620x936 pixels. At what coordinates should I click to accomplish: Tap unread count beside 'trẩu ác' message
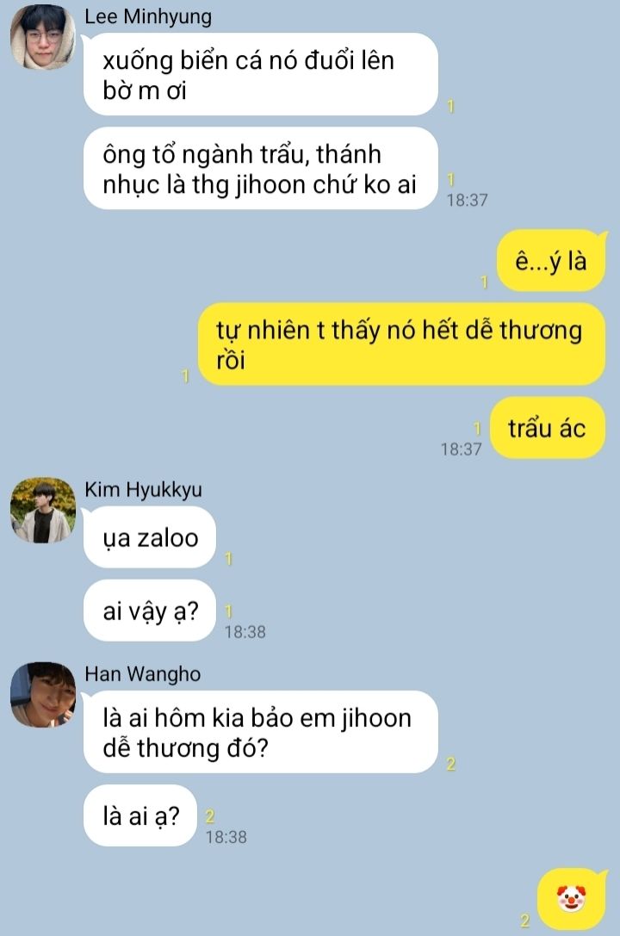point(477,428)
